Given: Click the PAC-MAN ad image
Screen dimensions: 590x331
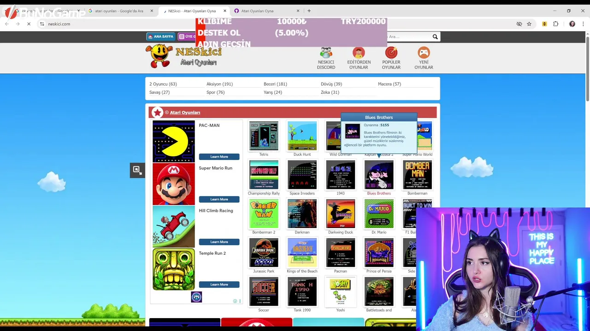Looking at the screenshot, I should tap(174, 142).
